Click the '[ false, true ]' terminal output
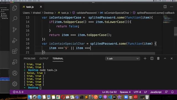The image size is (177, 100). pos(35,73)
